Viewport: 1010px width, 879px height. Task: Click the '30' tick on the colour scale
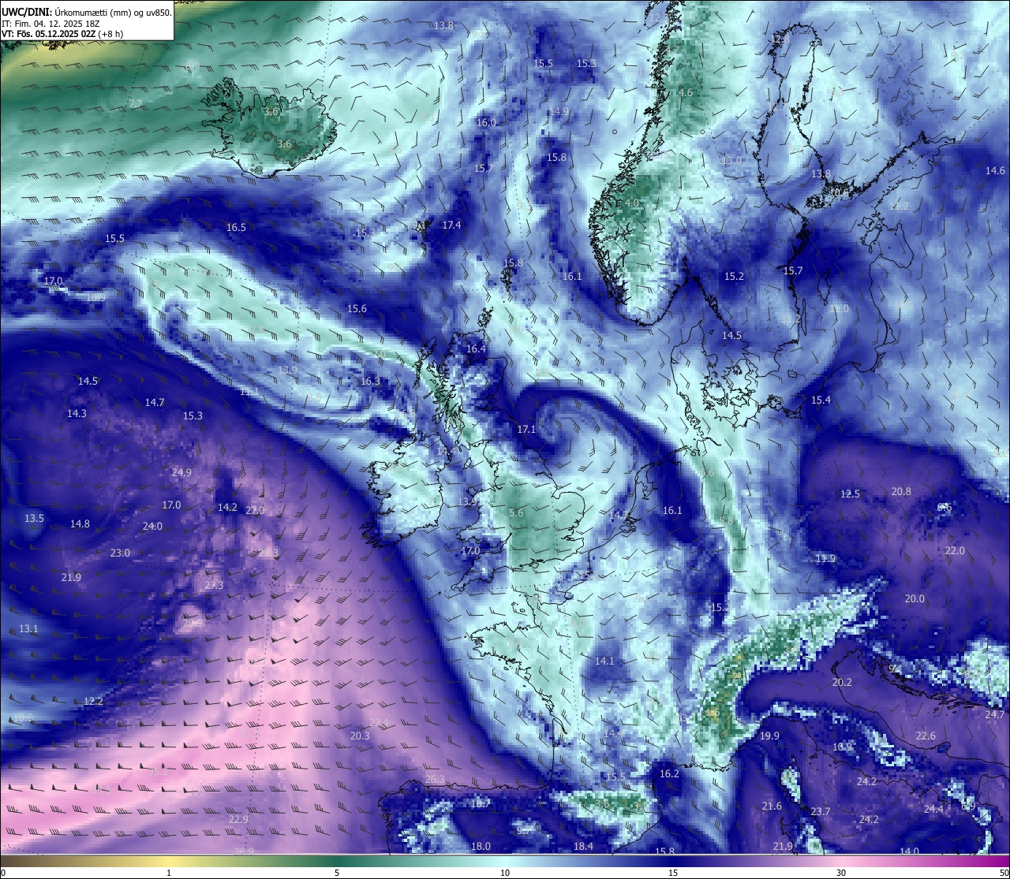coord(841,873)
